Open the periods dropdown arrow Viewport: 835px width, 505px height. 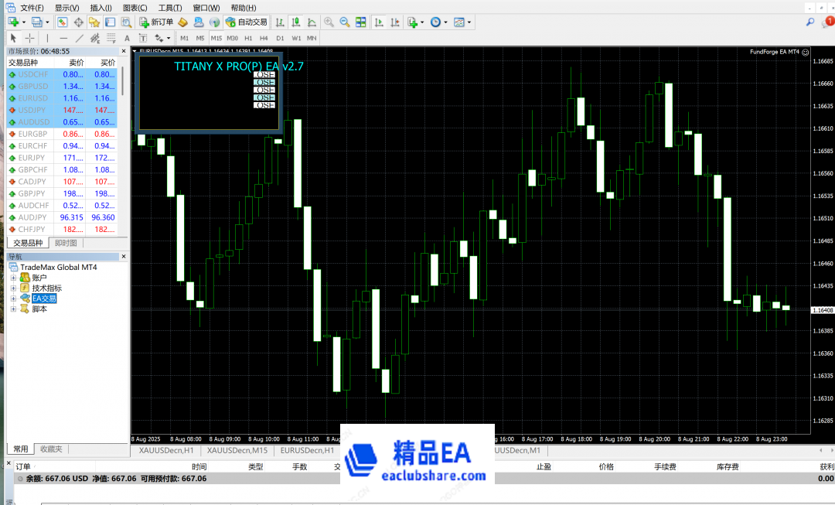446,22
